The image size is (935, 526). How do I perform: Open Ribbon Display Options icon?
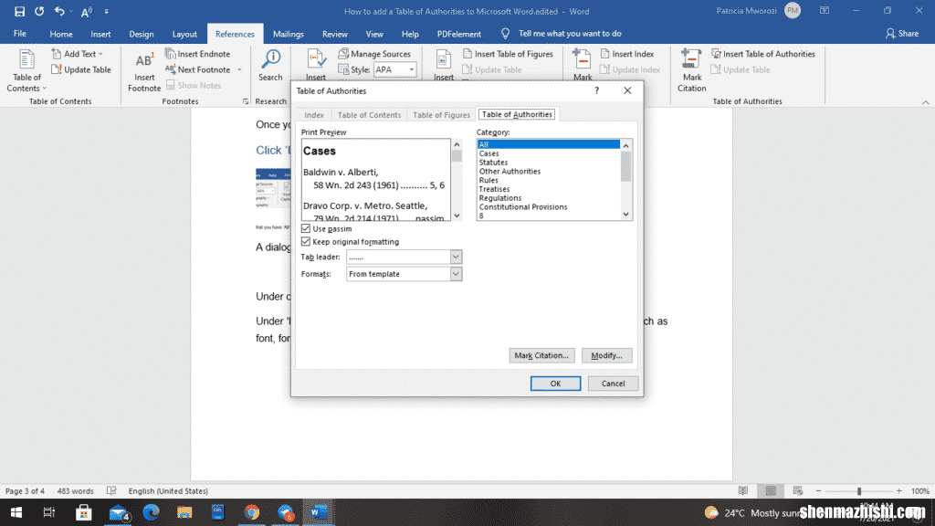825,11
